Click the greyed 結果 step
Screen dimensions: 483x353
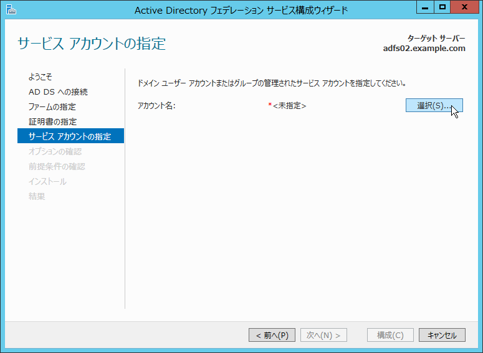(37, 196)
